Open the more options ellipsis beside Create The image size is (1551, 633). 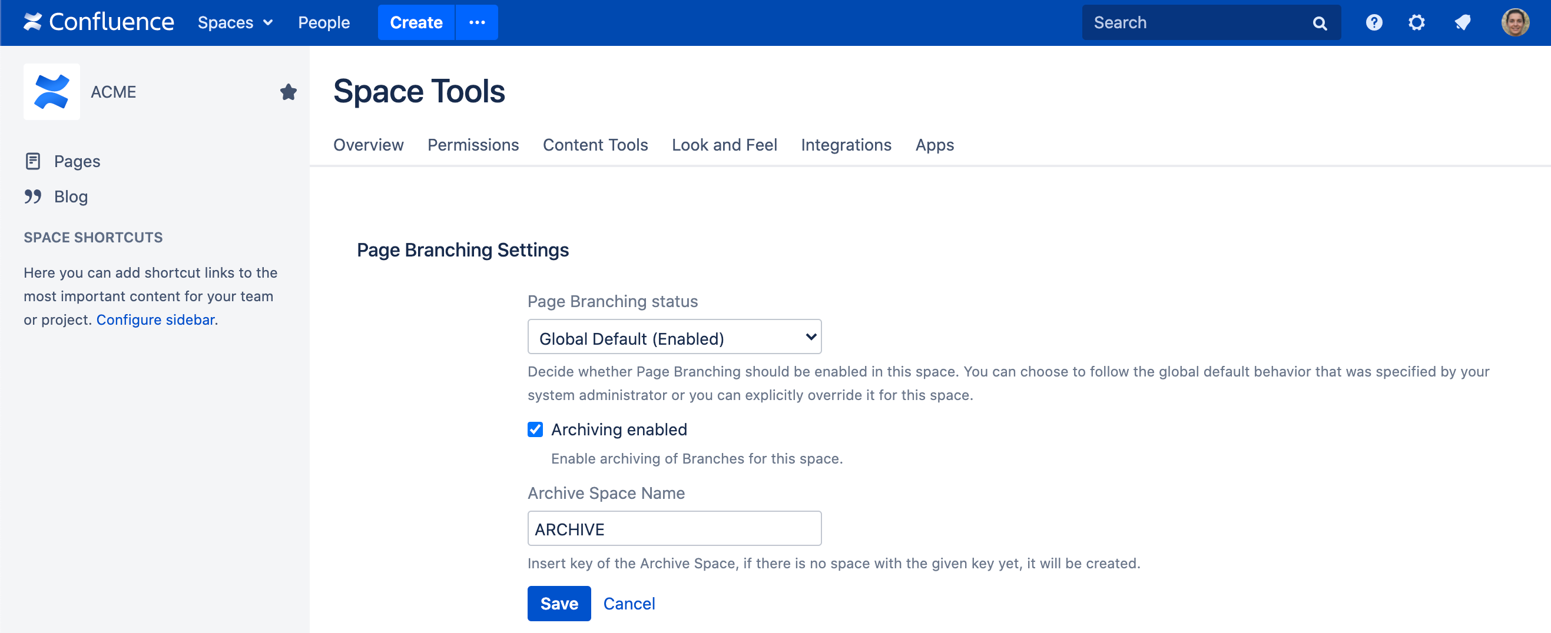477,22
